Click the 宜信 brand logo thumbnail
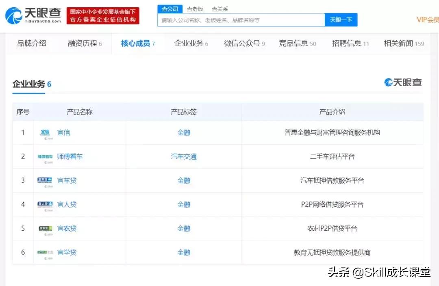Screen dimensions: 439x286 click(46, 132)
